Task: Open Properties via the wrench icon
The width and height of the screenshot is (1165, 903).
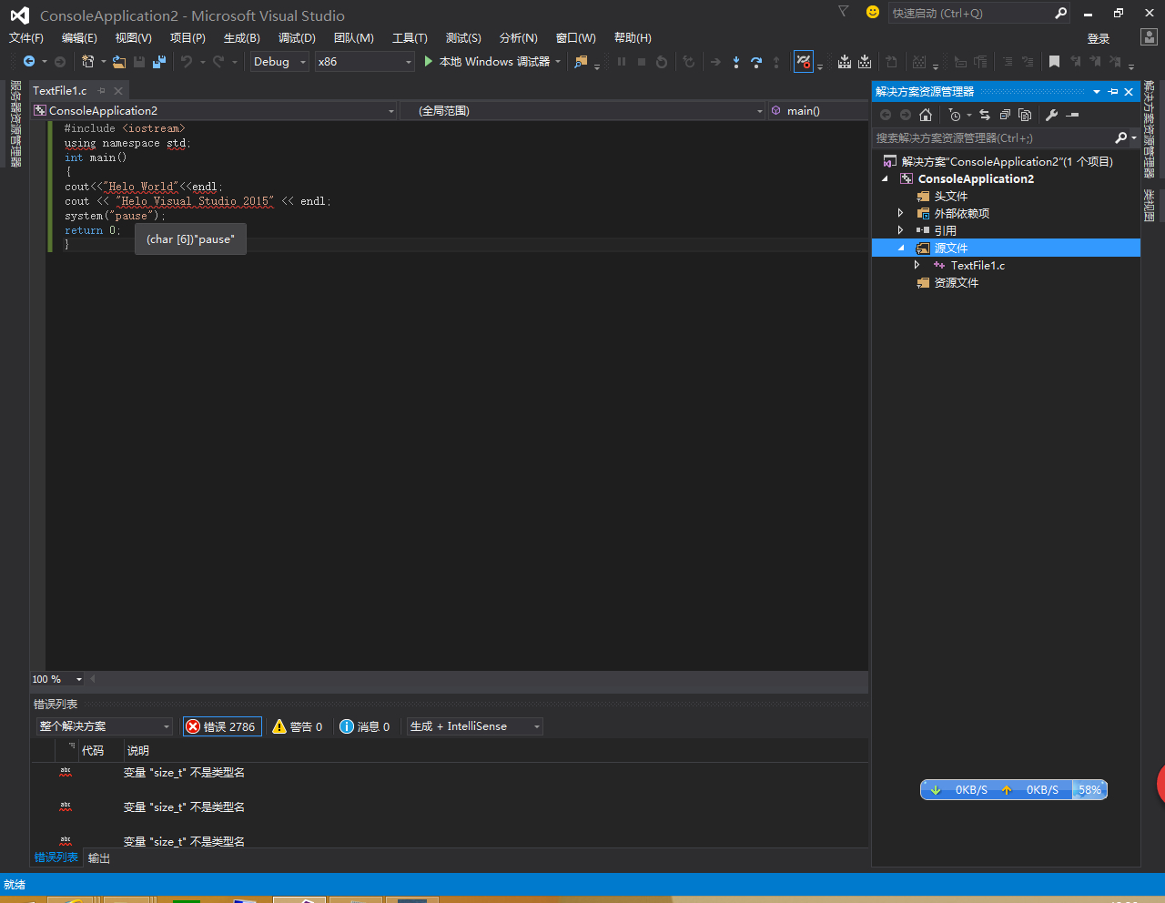Action: [1051, 115]
